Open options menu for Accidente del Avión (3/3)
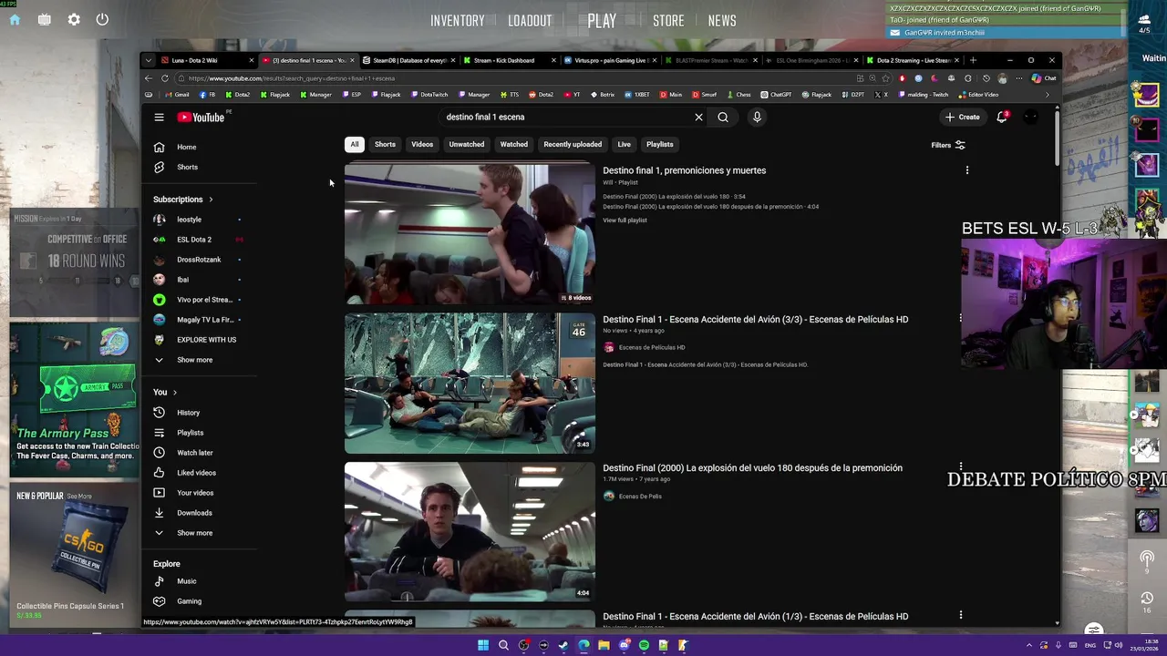 (960, 318)
